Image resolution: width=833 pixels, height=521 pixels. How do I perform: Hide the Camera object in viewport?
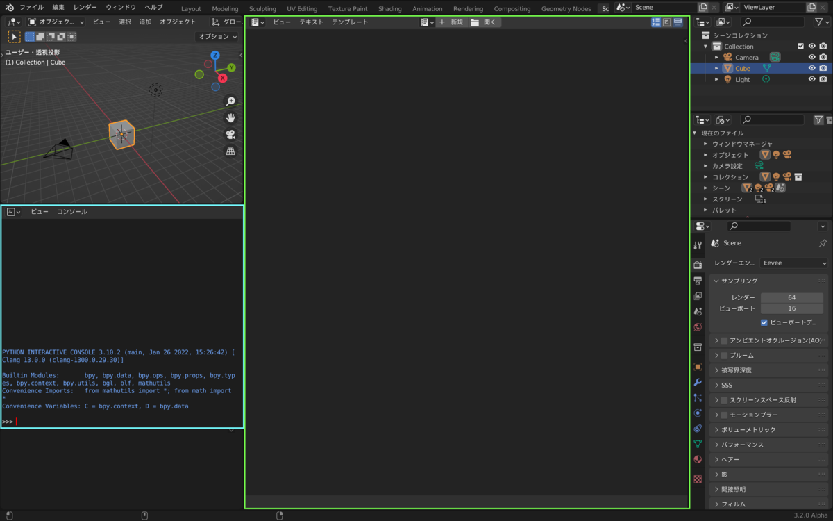[x=811, y=58]
